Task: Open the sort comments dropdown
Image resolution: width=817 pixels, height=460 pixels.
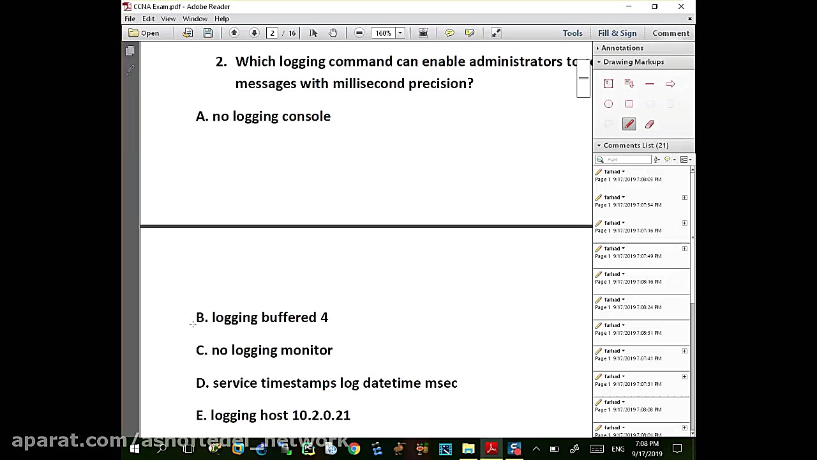Action: [657, 160]
